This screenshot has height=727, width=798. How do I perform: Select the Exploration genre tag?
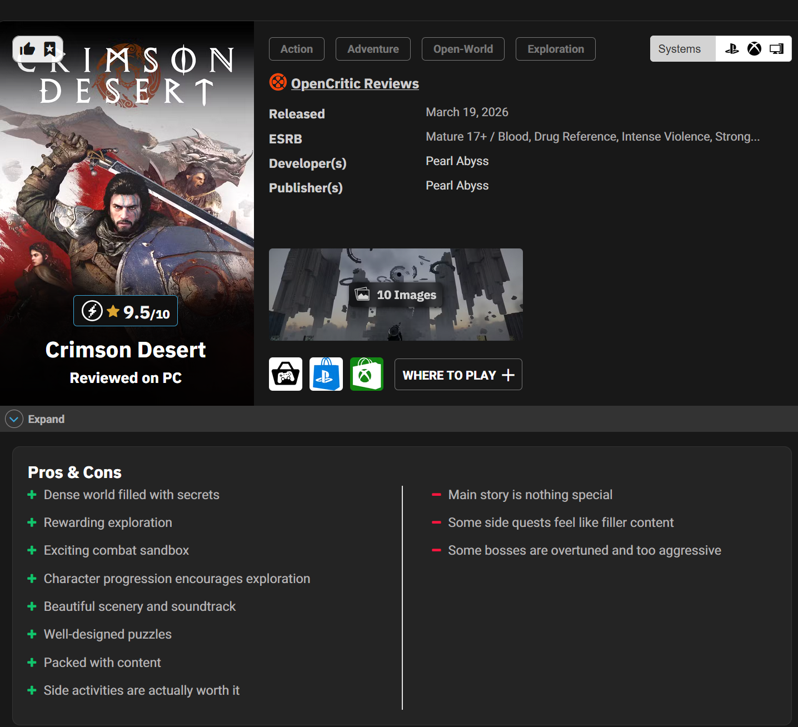(556, 49)
